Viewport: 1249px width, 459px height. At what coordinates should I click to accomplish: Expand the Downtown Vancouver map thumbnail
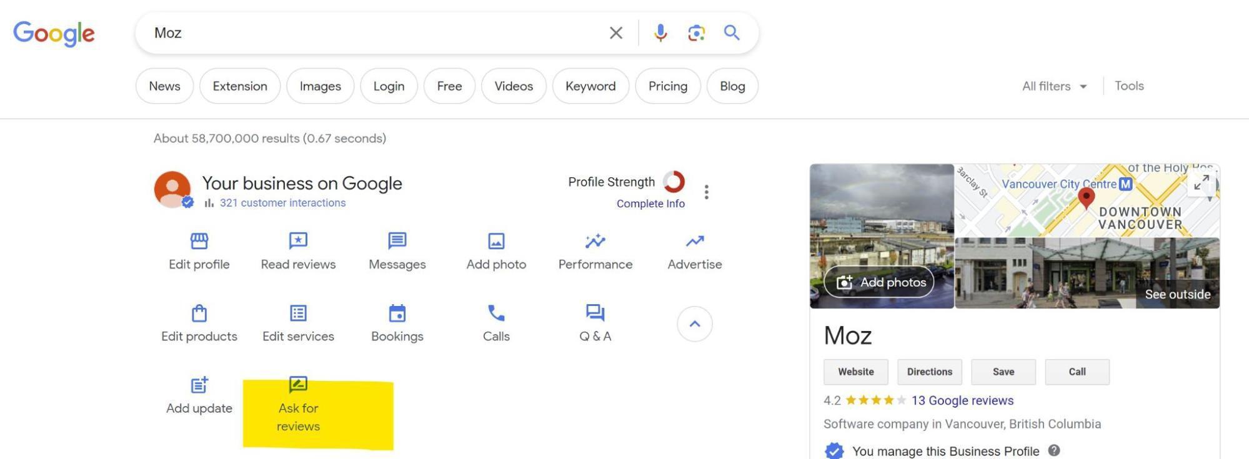tap(1201, 183)
